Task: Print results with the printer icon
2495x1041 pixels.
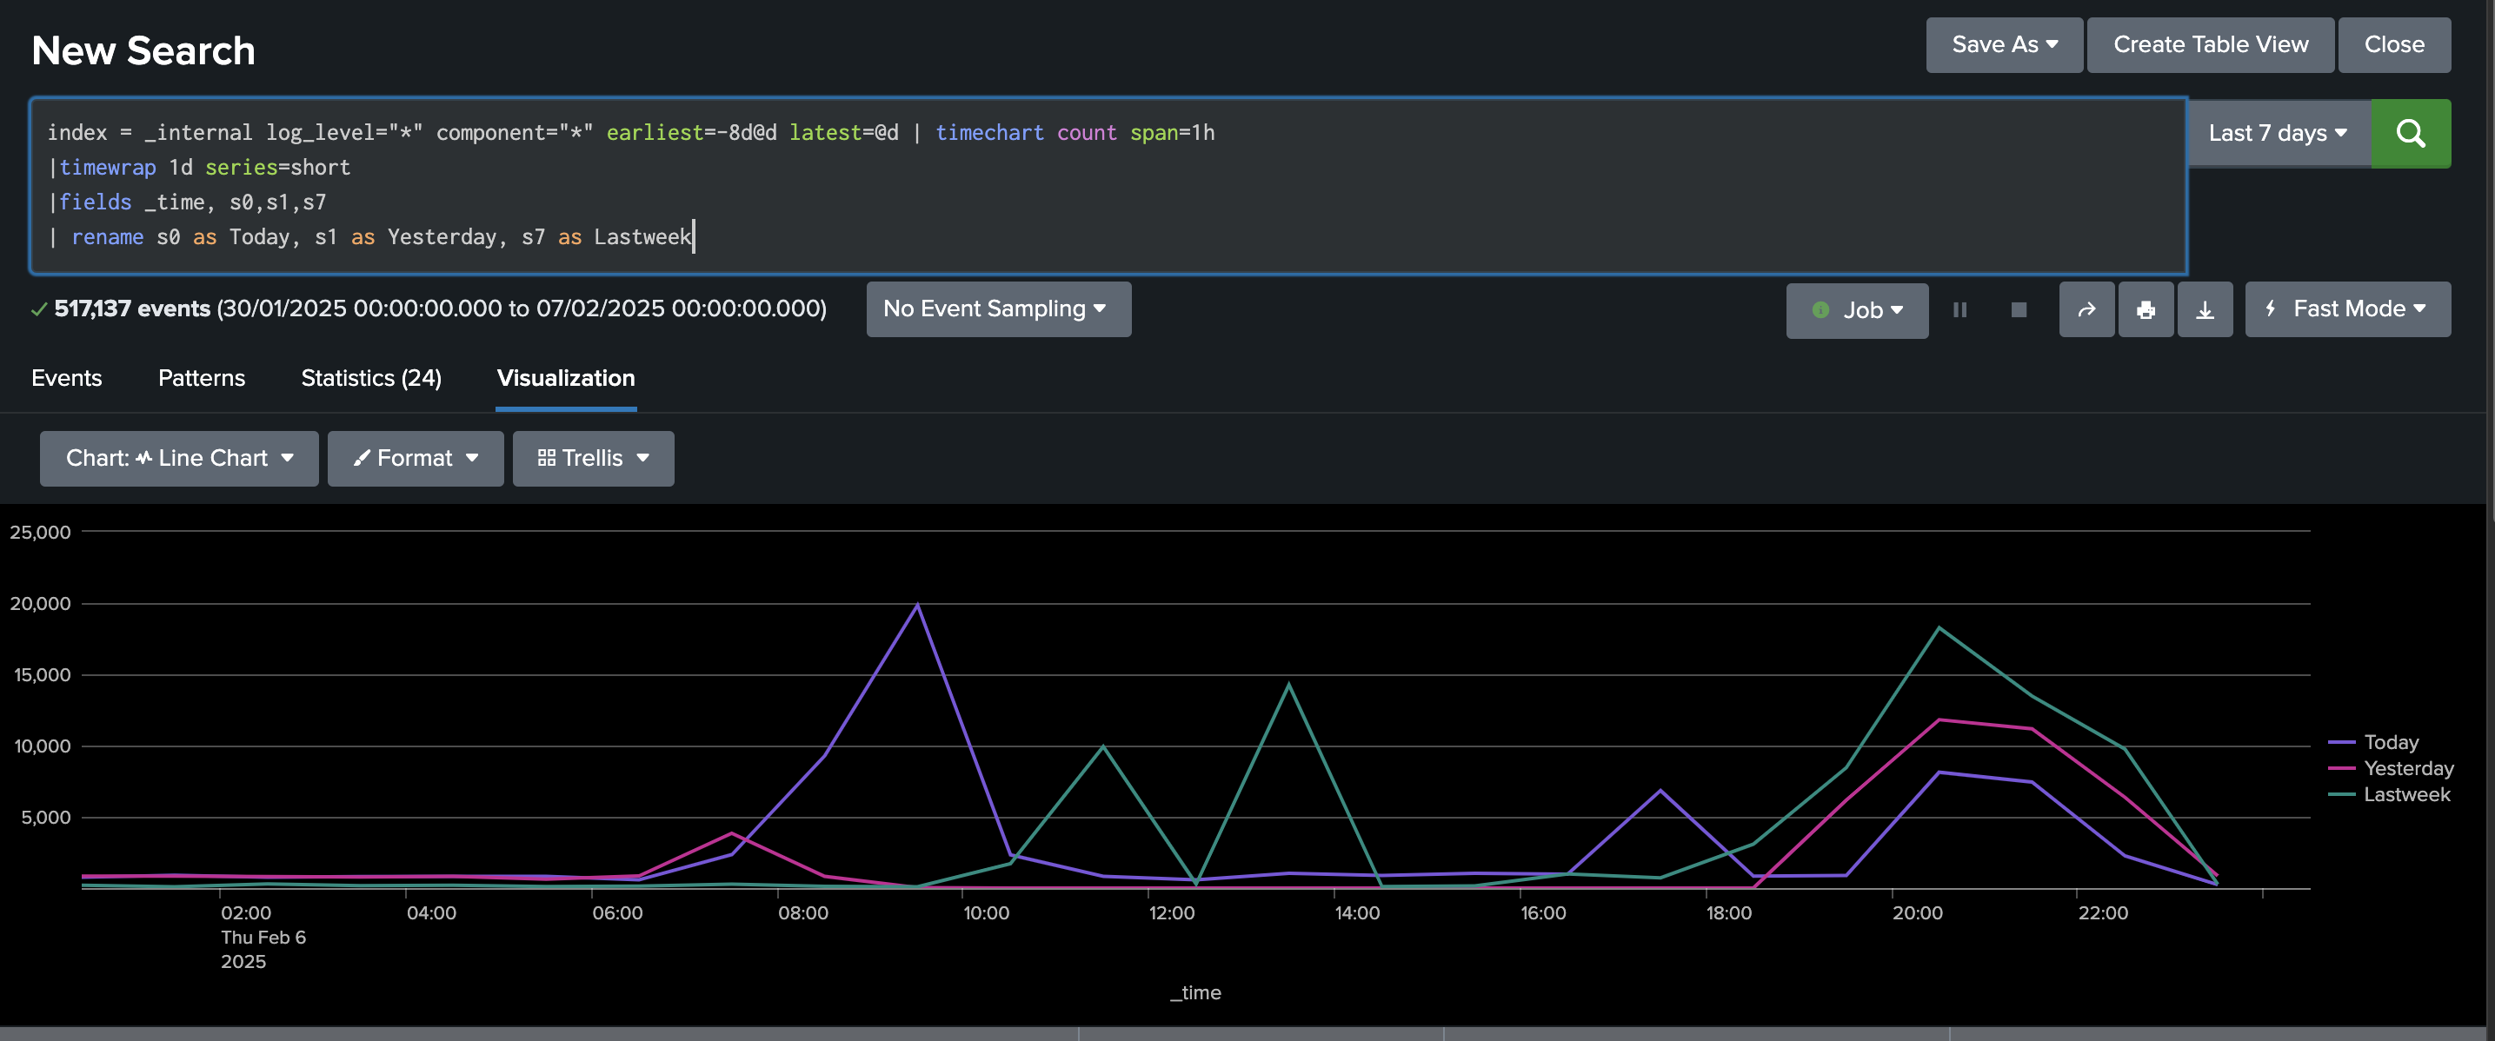Action: pyautogui.click(x=2146, y=310)
